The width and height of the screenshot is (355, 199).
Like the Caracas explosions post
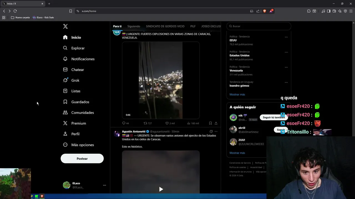(170, 123)
